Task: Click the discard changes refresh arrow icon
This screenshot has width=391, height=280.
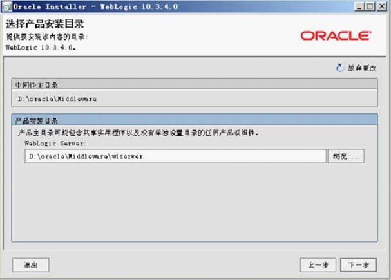Action: click(x=339, y=68)
